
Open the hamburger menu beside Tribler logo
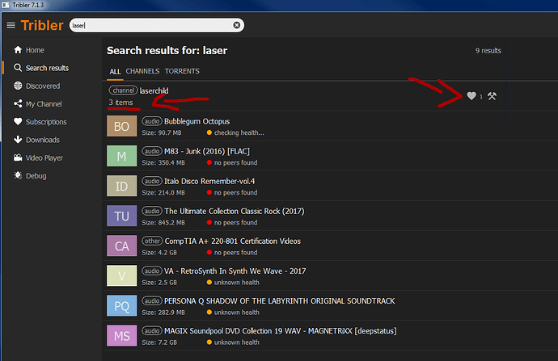point(11,25)
